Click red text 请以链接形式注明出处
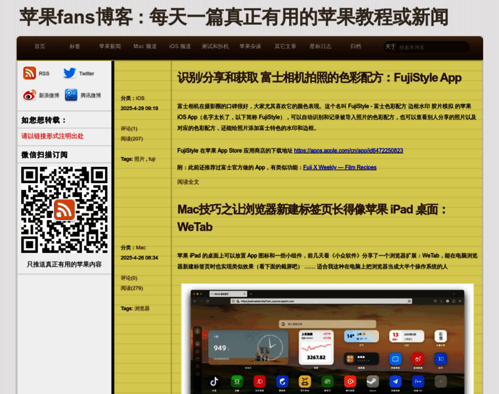Viewport: 499px width, 394px height. [52, 136]
